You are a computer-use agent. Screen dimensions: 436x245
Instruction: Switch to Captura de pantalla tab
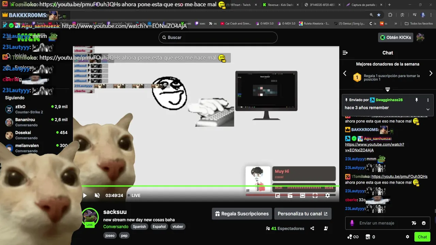364,5
